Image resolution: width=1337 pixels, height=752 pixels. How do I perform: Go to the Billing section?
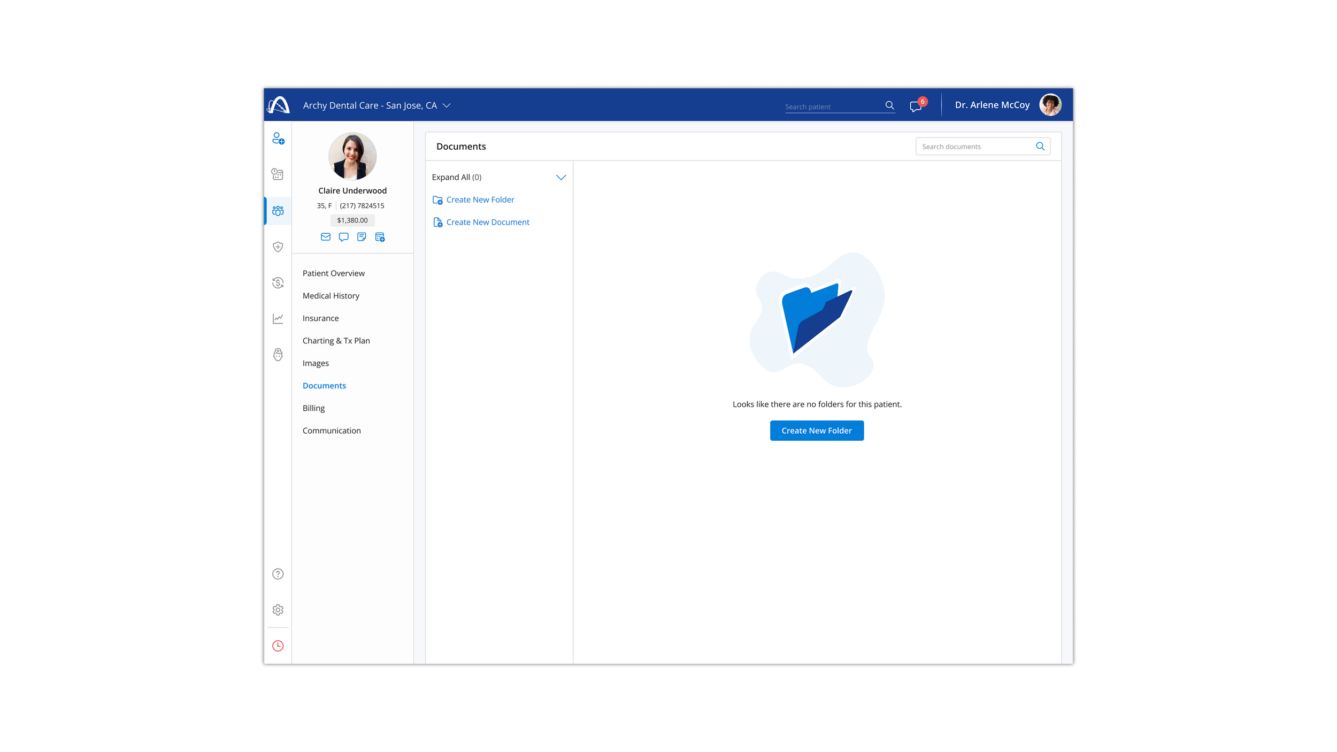point(313,408)
